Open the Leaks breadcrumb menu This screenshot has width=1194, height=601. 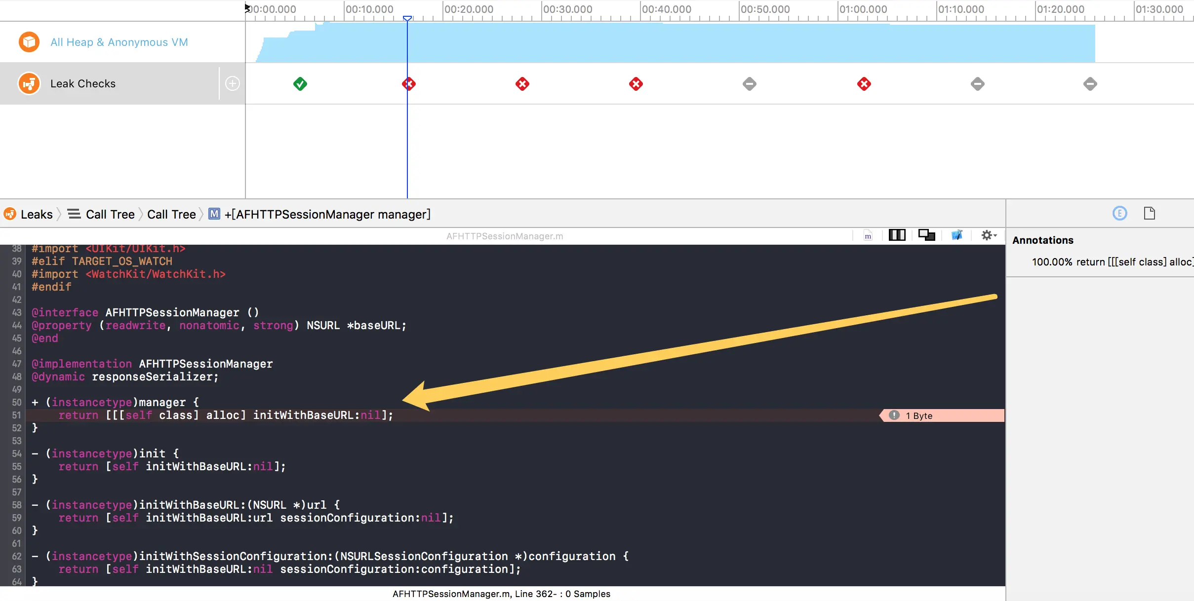click(36, 214)
